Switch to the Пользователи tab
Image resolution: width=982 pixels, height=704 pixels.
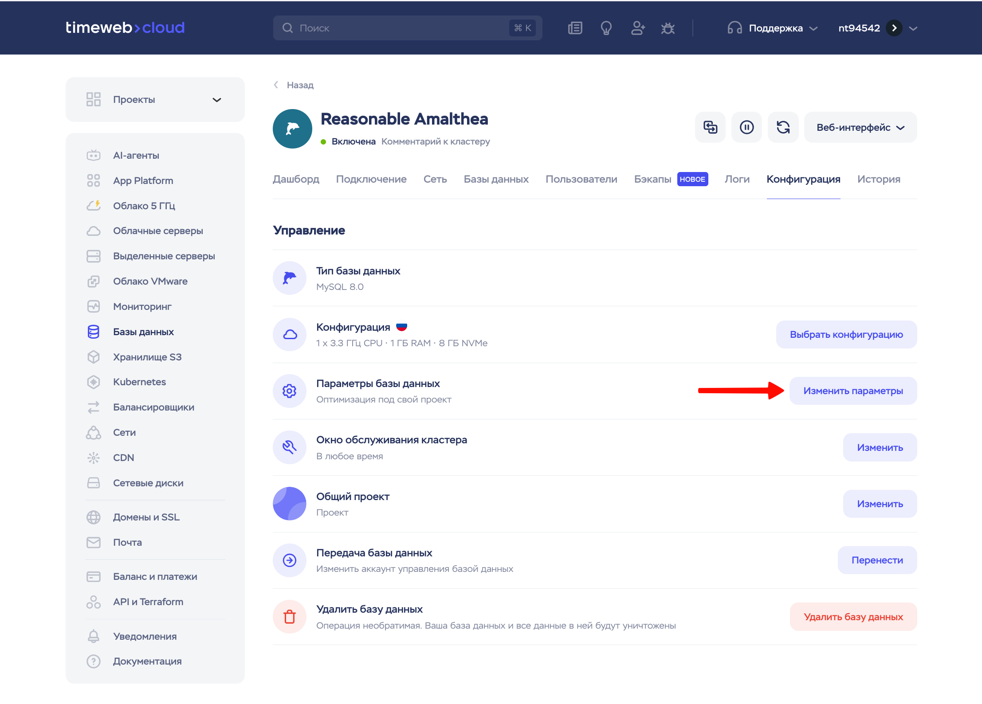coord(581,179)
